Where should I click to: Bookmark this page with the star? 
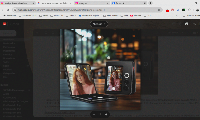pos(159,10)
